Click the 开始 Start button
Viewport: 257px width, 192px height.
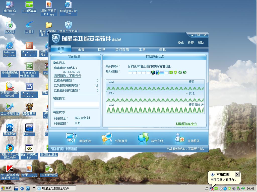[6, 188]
